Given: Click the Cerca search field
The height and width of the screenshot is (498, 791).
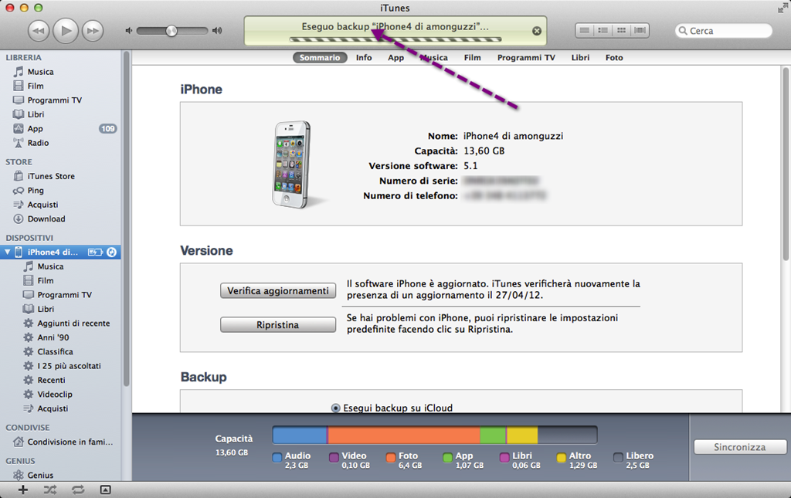Looking at the screenshot, I should (x=723, y=31).
